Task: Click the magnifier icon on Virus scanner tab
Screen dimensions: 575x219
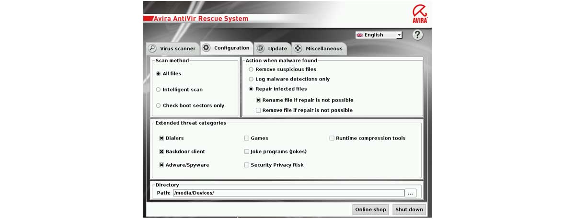Action: pos(152,48)
